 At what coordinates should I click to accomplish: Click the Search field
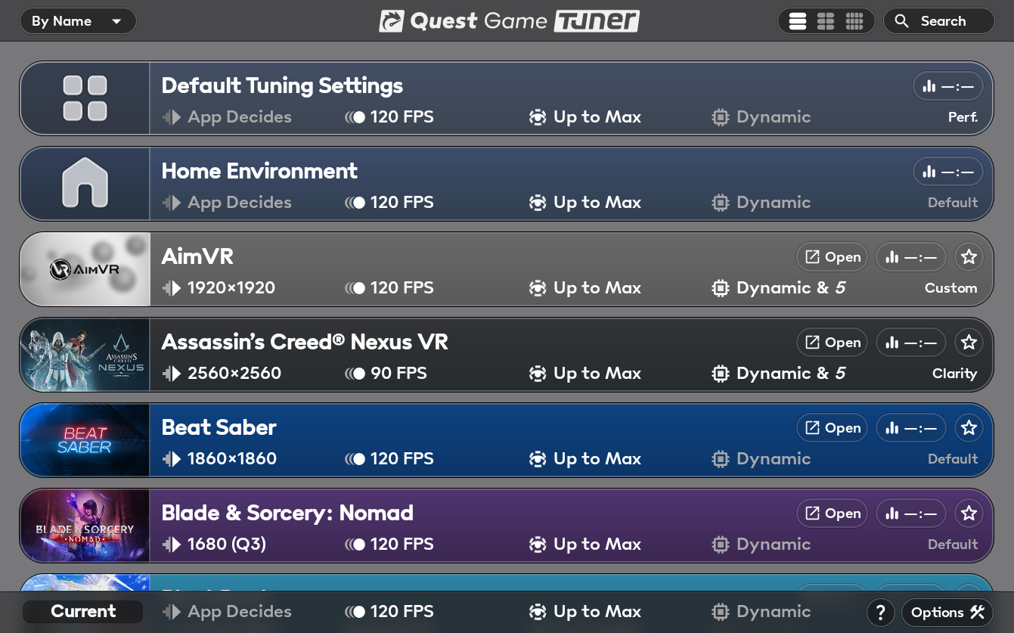(x=939, y=21)
